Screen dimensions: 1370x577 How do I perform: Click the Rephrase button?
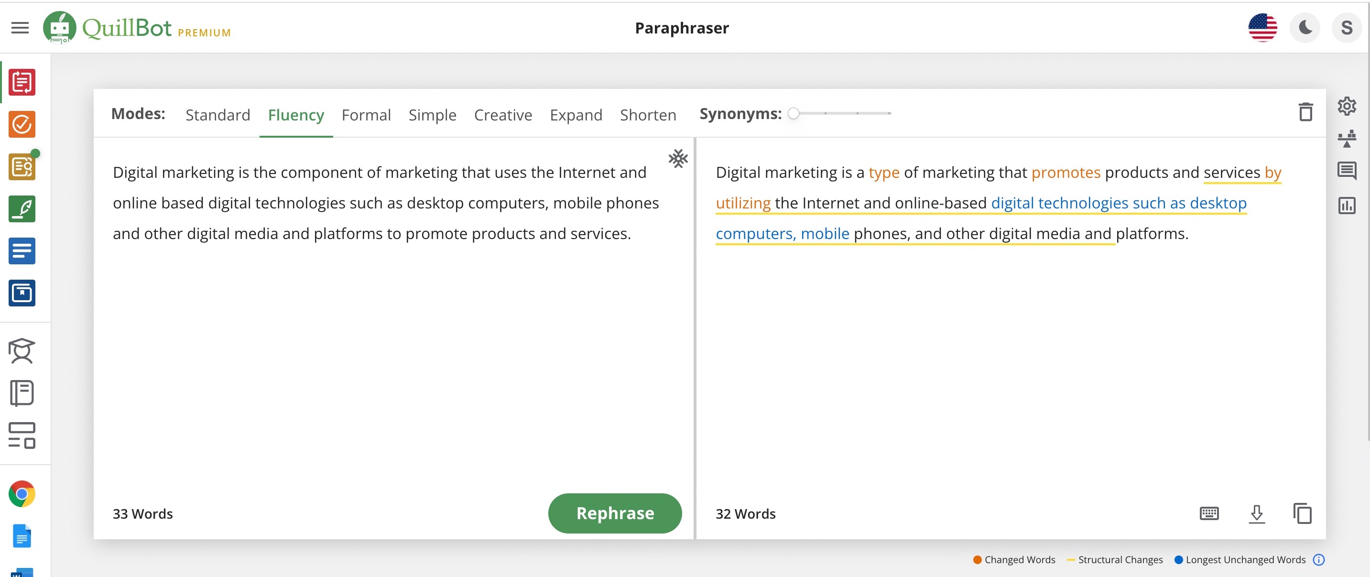tap(614, 512)
